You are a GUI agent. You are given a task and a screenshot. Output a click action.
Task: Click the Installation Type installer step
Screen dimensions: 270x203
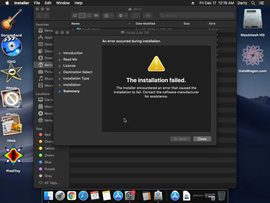click(76, 78)
